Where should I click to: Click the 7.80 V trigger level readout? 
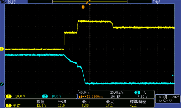(142, 96)
